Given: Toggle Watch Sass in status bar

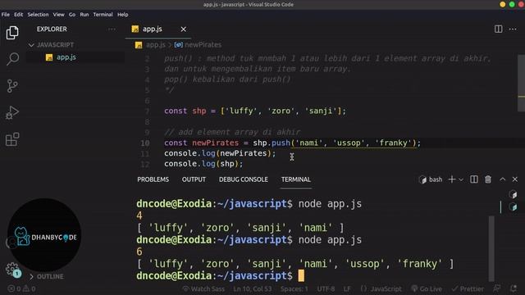Looking at the screenshot, I should pyautogui.click(x=203, y=288).
